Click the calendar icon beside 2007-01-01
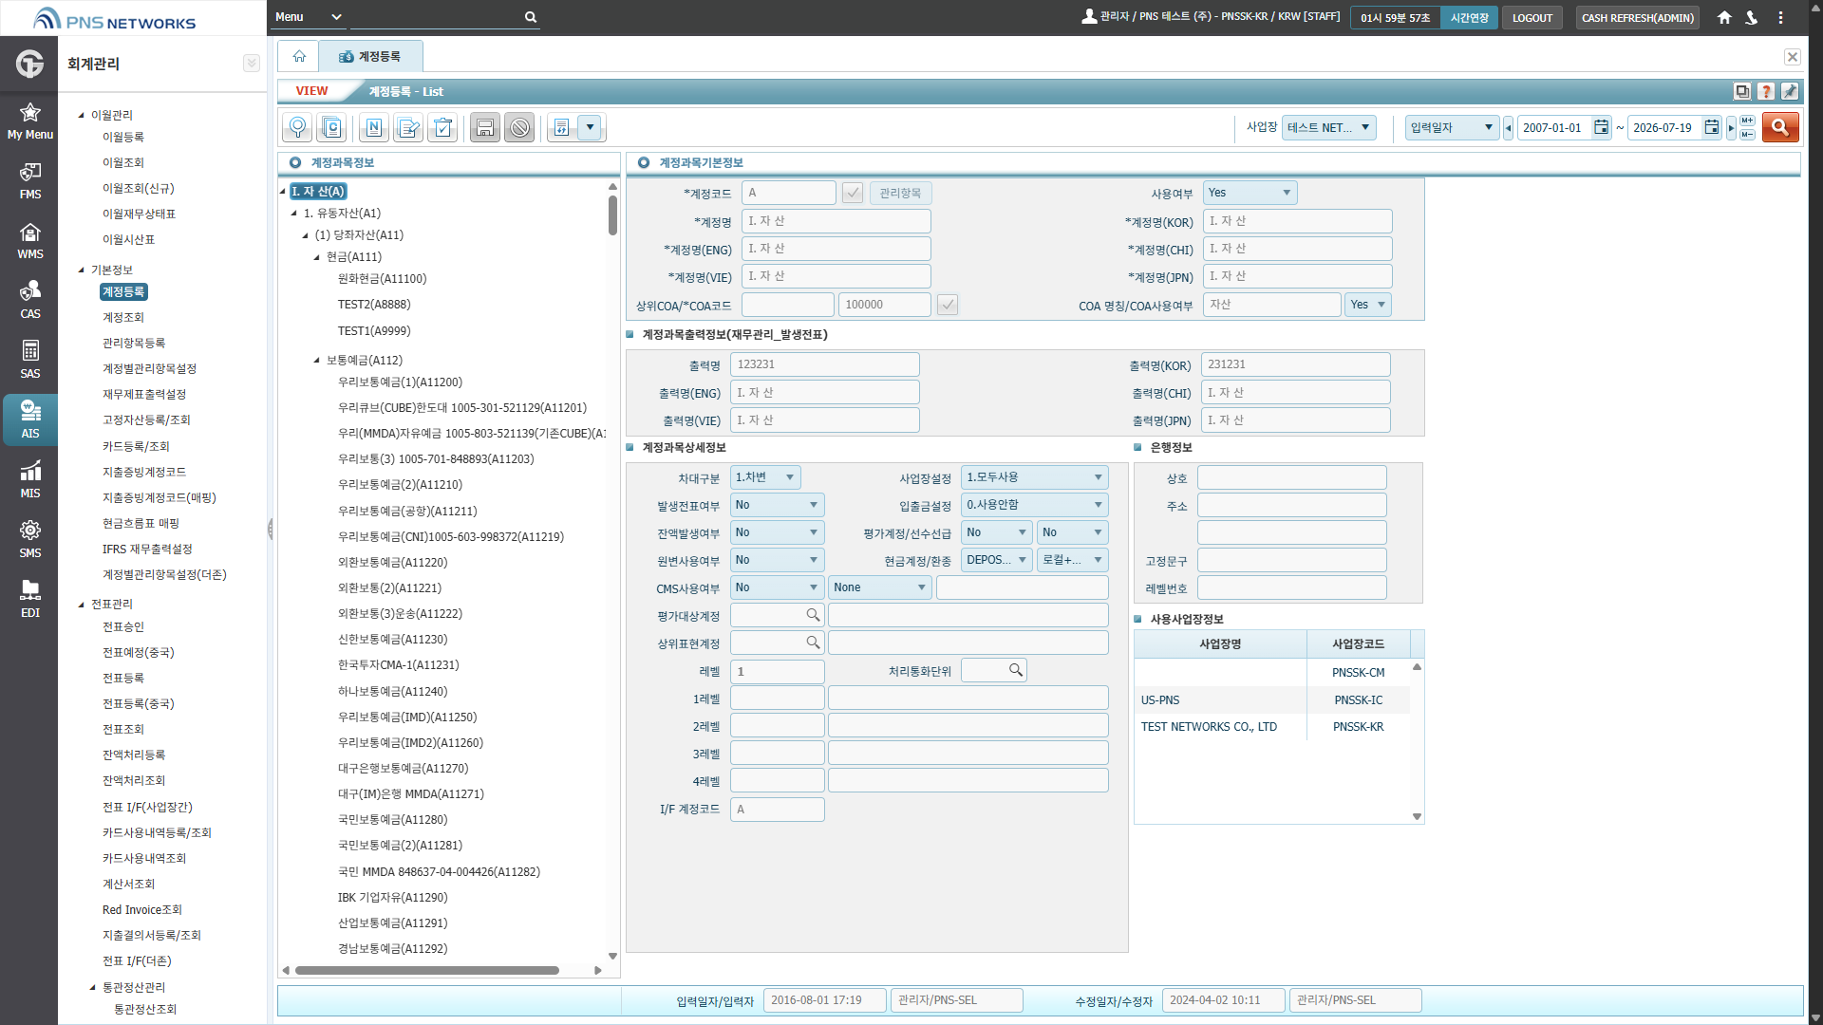 1602,127
